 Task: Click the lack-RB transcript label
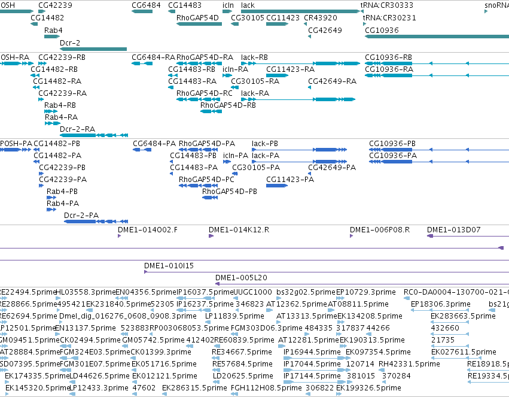254,57
